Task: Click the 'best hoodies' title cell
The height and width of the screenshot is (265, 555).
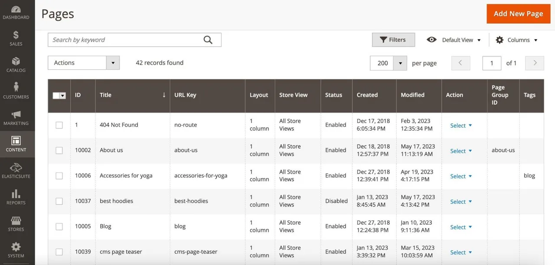Action: coord(116,201)
